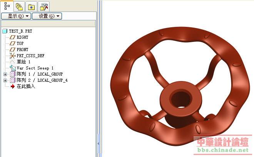Screen dimensions: 254x157
Task: Click the 阵列 2 pattern icon
Action: [x=12, y=80]
